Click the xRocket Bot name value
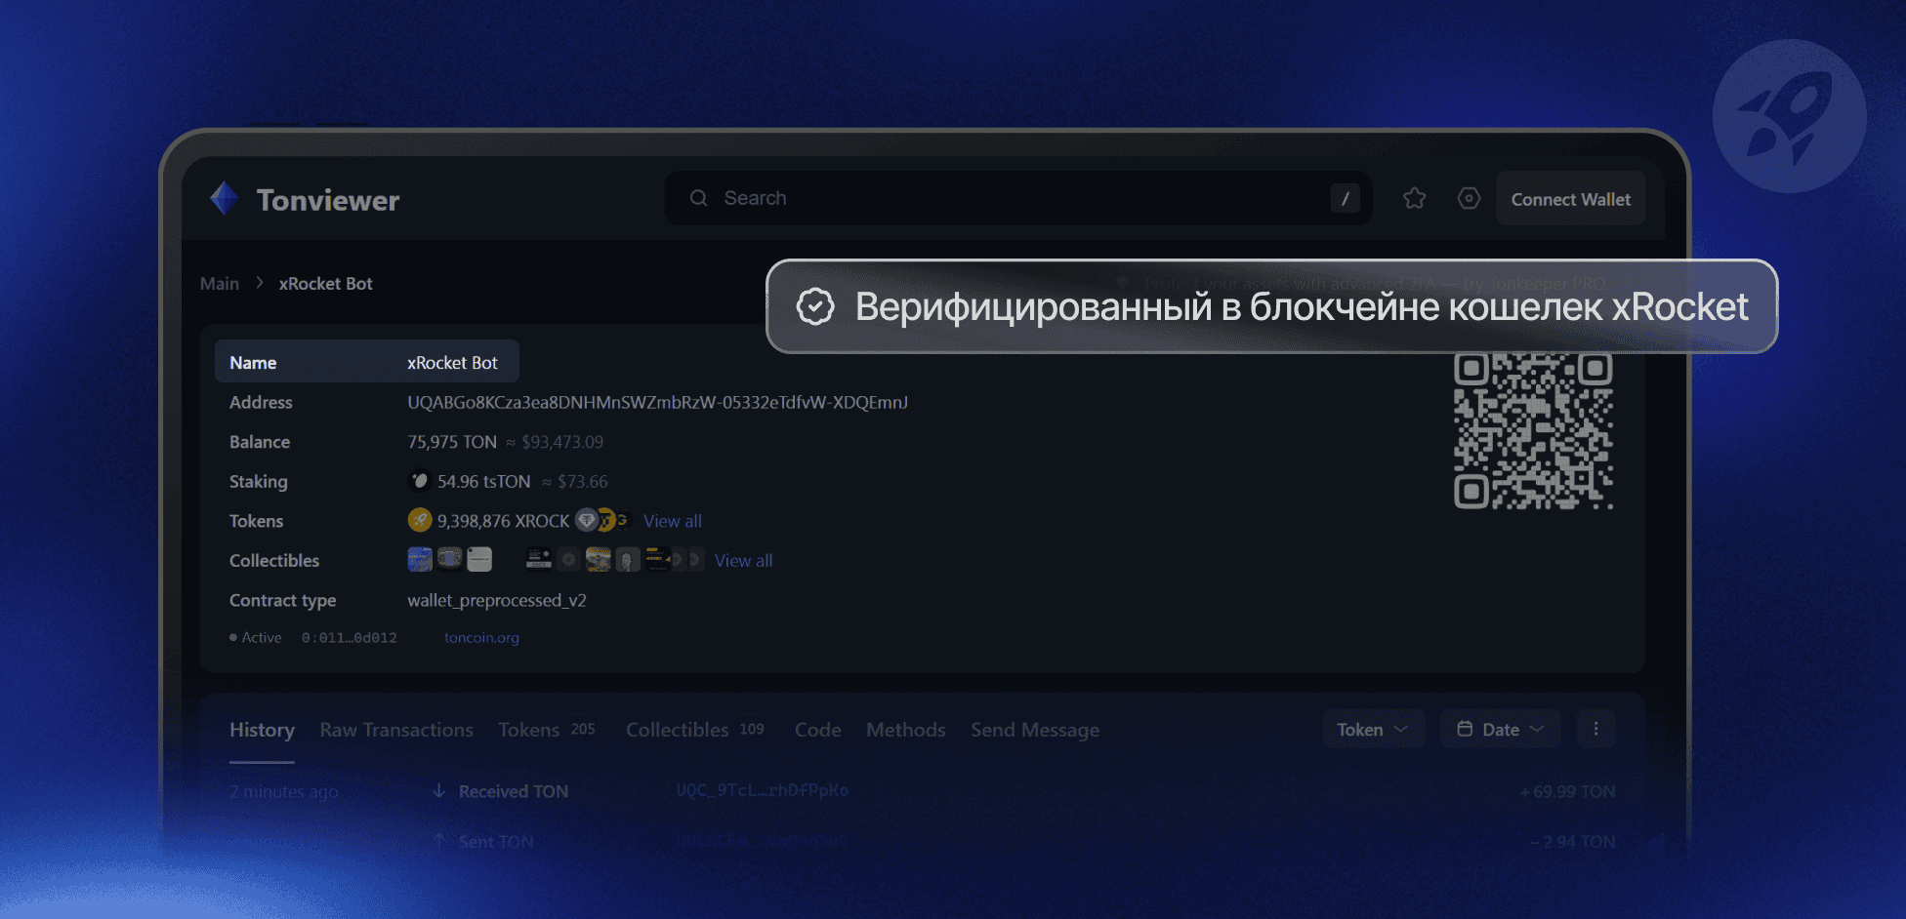The image size is (1906, 919). (452, 362)
